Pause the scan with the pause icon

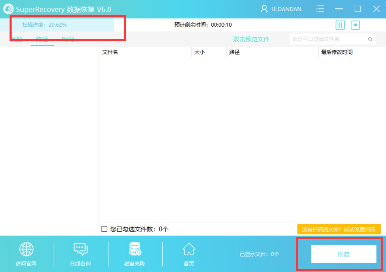point(340,25)
